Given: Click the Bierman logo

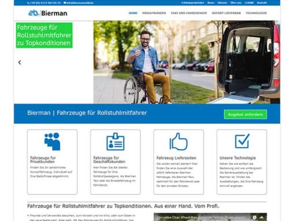Looking at the screenshot, I should 48,13.
